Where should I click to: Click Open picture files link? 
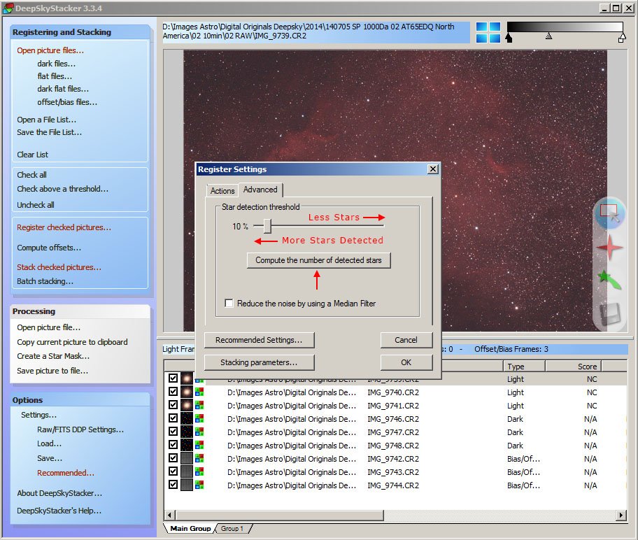pyautogui.click(x=50, y=50)
